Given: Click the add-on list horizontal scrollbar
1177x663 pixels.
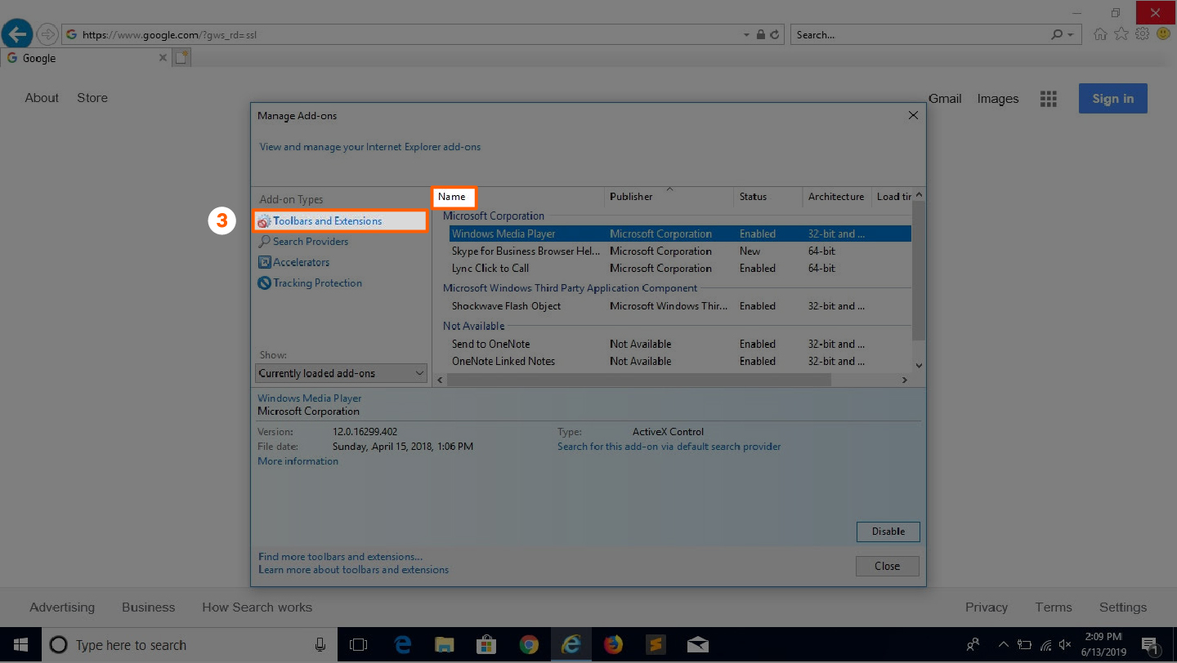Looking at the screenshot, I should (639, 380).
